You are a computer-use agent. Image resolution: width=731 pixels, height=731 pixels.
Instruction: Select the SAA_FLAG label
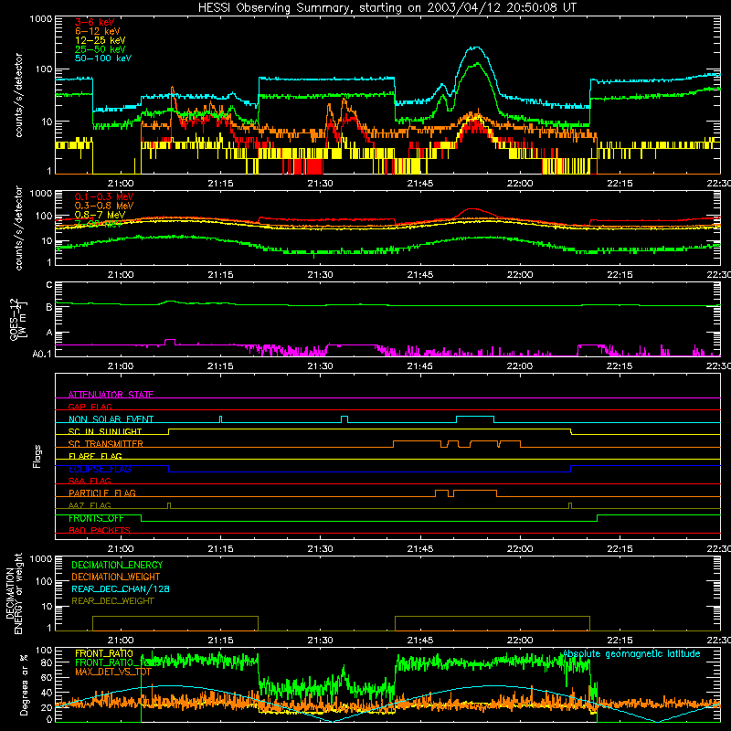tap(90, 481)
